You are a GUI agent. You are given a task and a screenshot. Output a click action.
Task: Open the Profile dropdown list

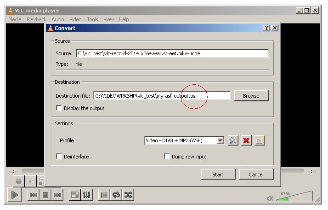(220, 140)
